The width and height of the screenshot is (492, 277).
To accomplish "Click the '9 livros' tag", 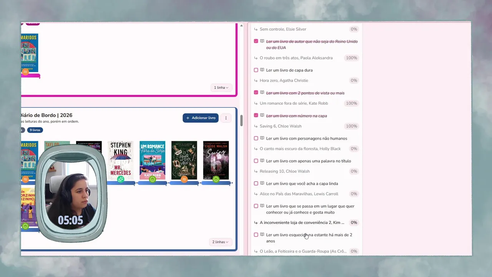I will [x=35, y=130].
